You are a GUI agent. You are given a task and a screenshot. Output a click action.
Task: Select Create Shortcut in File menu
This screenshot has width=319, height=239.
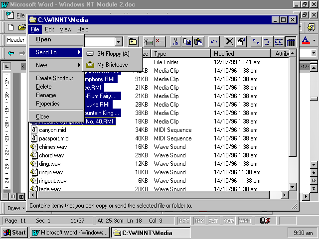pyautogui.click(x=54, y=78)
